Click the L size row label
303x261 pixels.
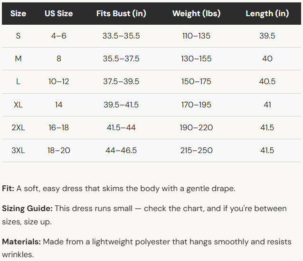pos(18,81)
